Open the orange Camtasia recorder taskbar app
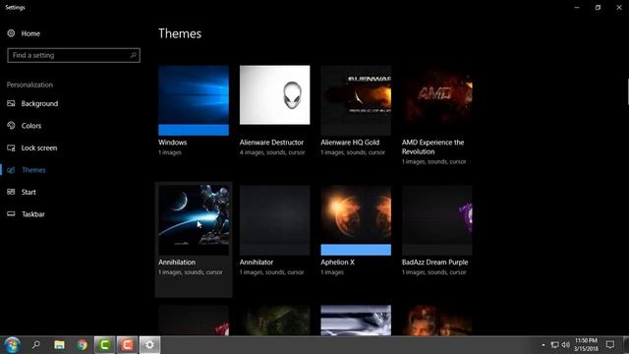The width and height of the screenshot is (629, 354). [x=127, y=345]
